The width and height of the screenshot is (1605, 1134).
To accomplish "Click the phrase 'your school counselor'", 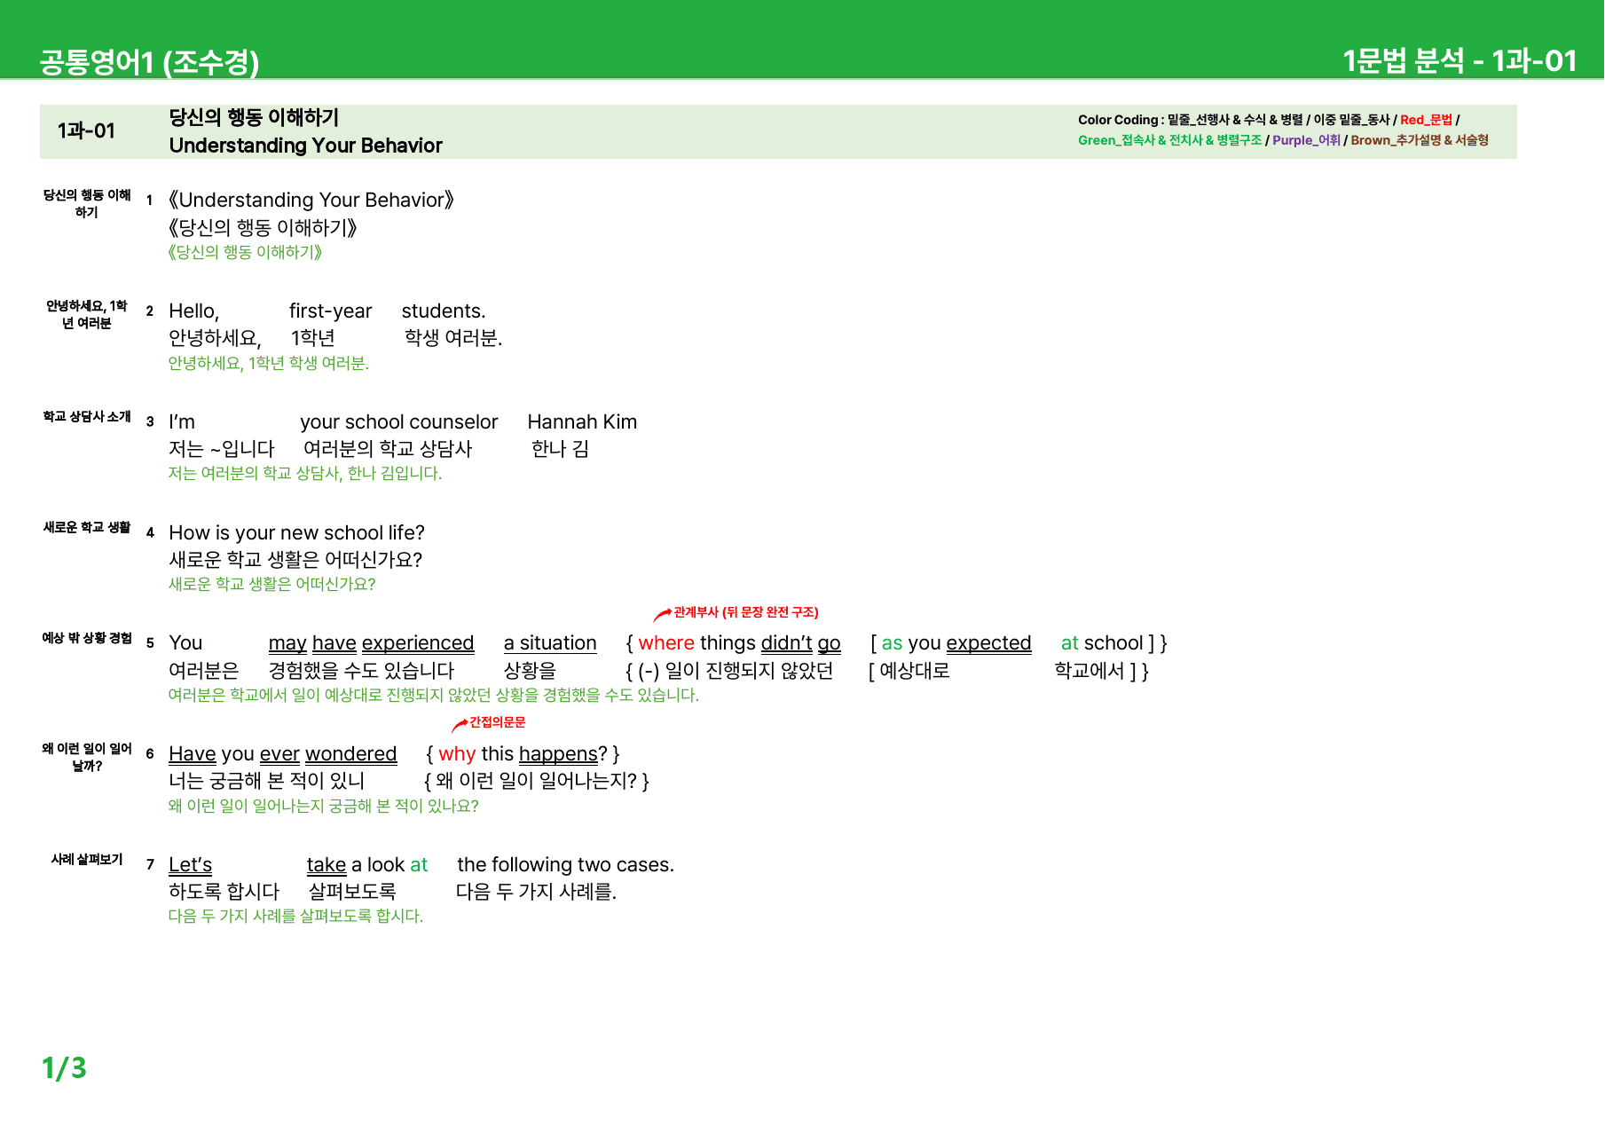I will click(399, 422).
